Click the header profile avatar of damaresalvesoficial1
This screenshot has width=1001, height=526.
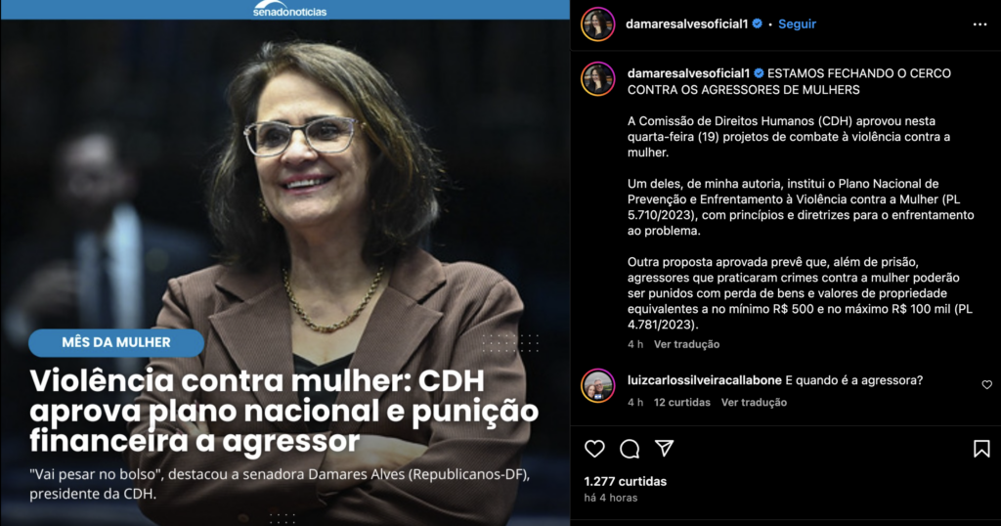[597, 24]
